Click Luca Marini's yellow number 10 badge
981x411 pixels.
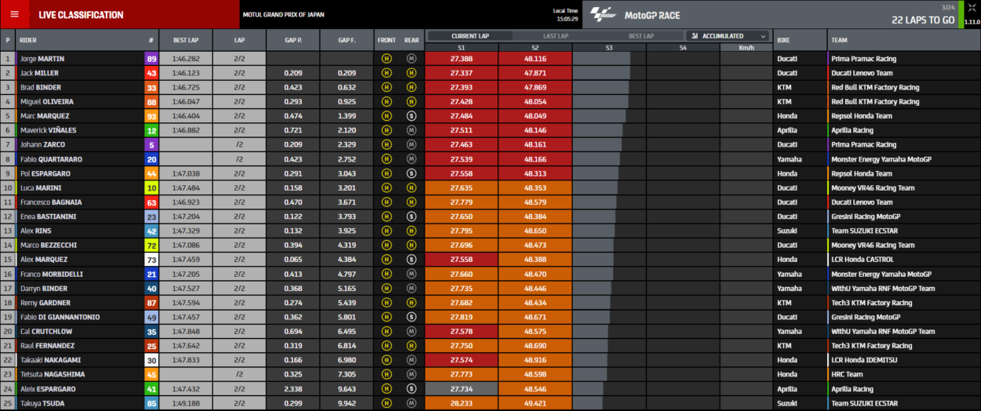pos(151,188)
